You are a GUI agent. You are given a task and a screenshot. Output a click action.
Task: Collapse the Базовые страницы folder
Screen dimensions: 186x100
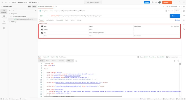pos(11,16)
